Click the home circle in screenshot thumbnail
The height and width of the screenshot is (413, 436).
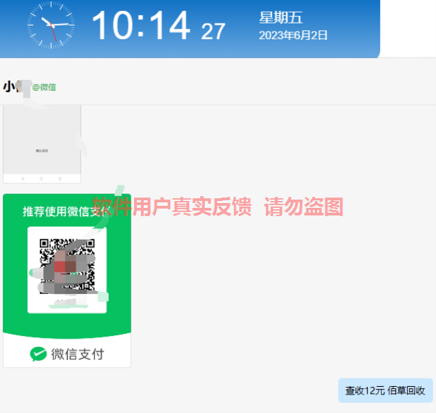click(x=41, y=179)
